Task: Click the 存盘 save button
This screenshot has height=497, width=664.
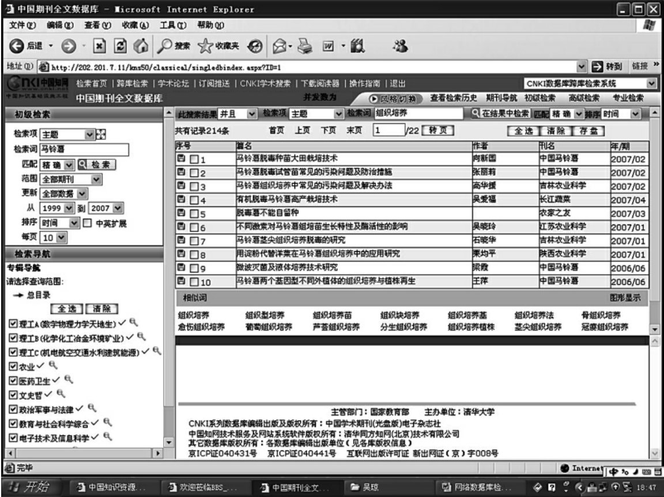Action: [x=588, y=131]
